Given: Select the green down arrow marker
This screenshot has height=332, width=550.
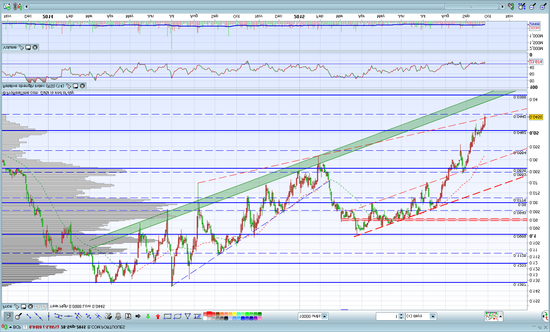Looking at the screenshot, I should click(x=148, y=316).
